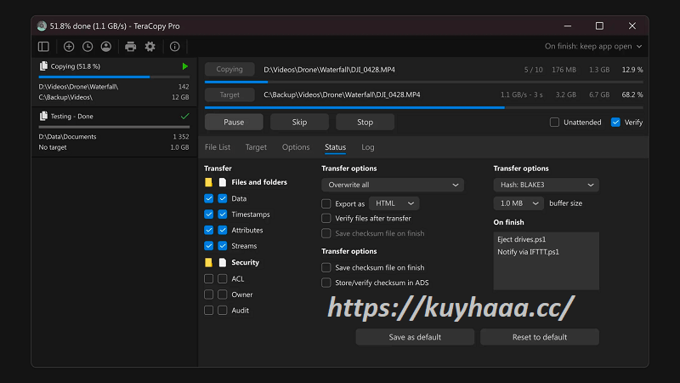Click the green play icon on Copying task
Viewport: 680px width, 383px height.
pos(185,66)
